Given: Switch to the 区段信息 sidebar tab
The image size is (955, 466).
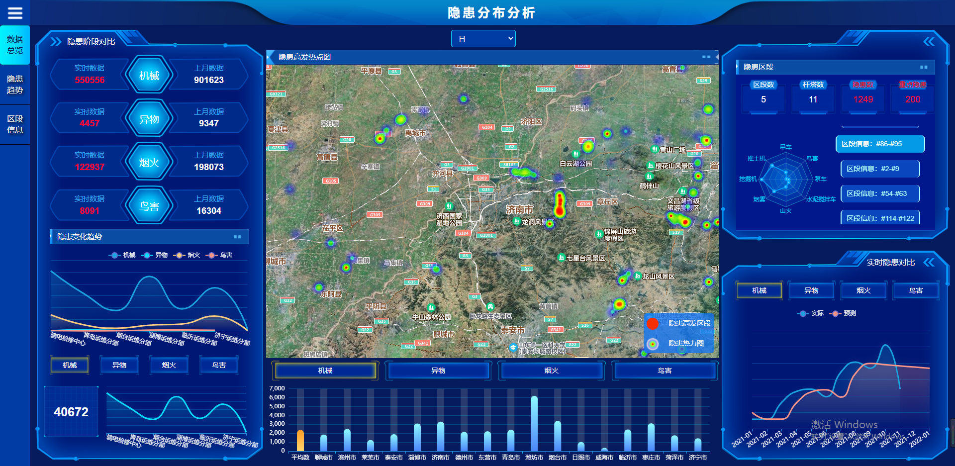Looking at the screenshot, I should tap(15, 124).
